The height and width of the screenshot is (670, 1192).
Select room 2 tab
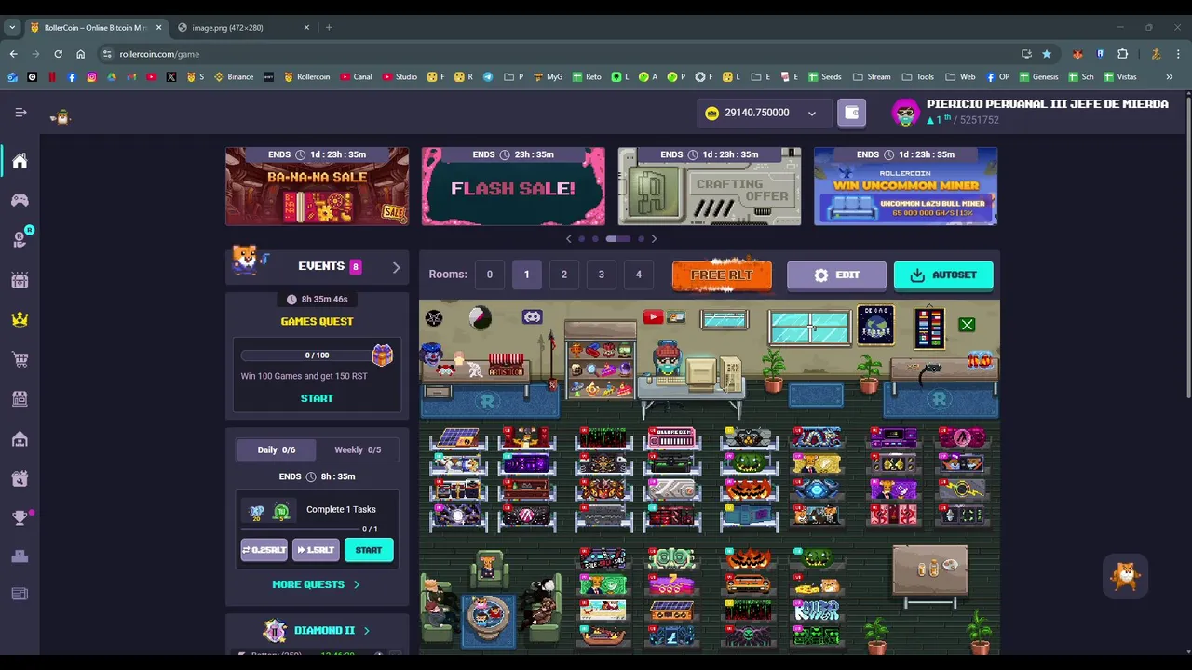[563, 275]
